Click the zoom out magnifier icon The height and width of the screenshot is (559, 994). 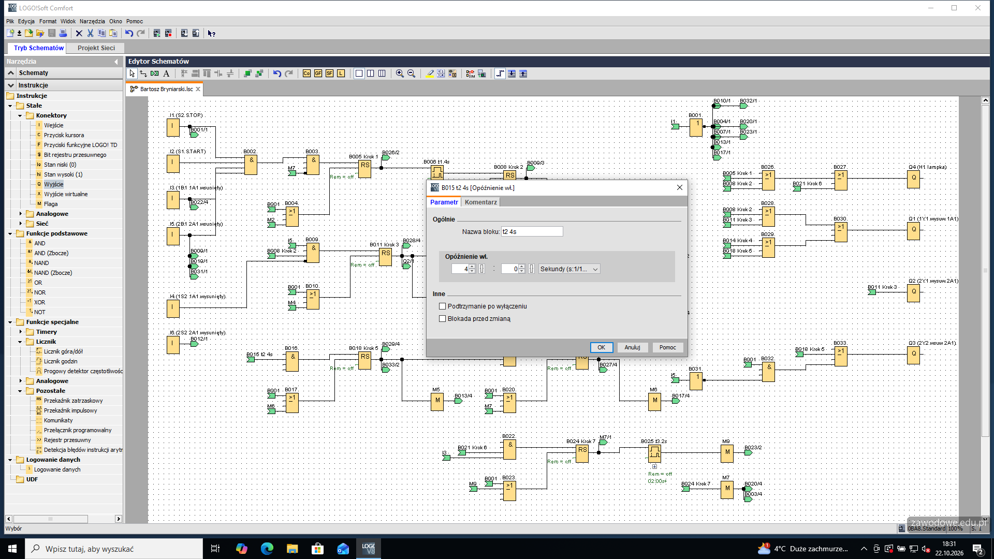pyautogui.click(x=411, y=73)
